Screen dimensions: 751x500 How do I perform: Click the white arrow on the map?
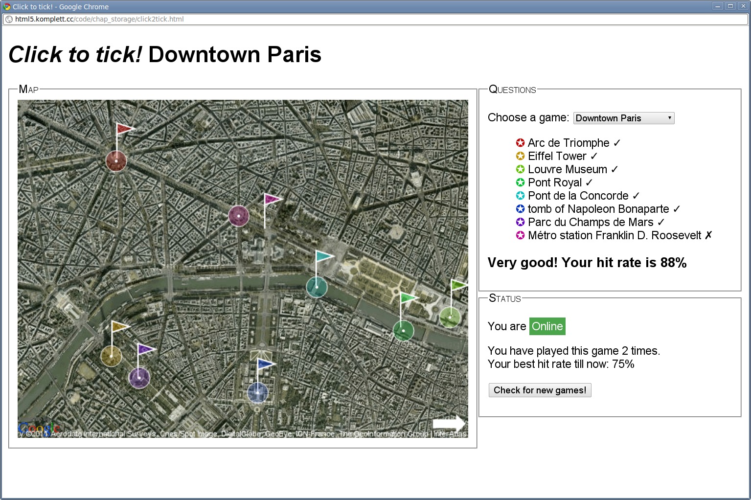click(449, 424)
